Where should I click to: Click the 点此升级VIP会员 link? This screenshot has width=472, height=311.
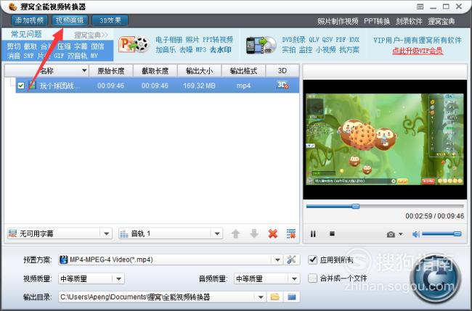tap(418, 51)
